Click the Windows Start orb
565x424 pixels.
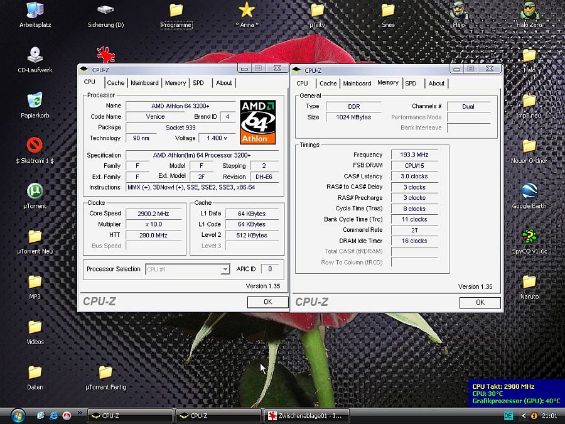pos(18,416)
